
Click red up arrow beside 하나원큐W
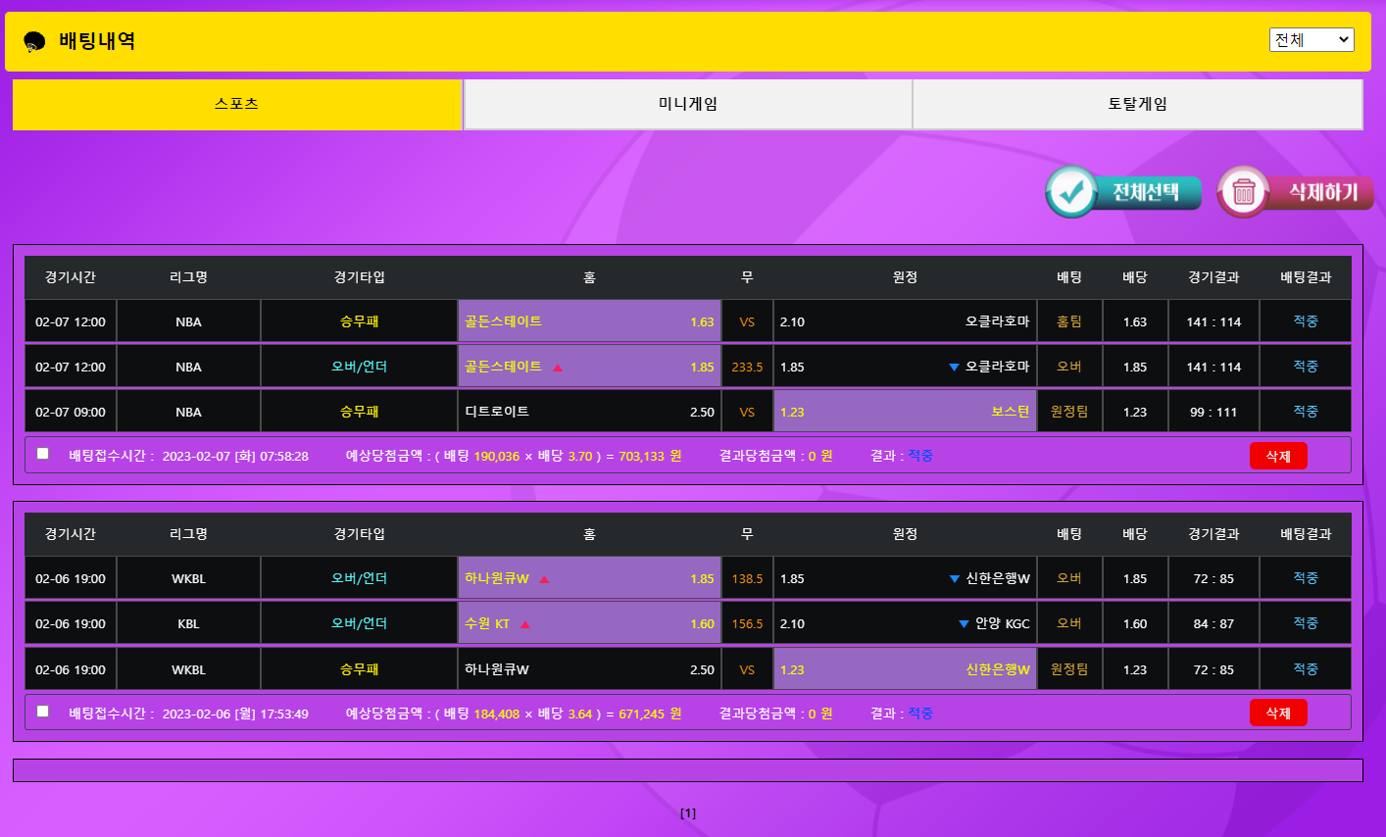coord(544,579)
